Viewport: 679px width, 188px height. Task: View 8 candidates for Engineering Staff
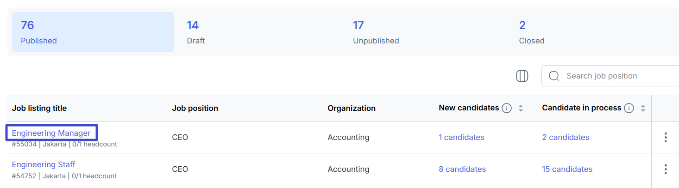[x=462, y=169]
